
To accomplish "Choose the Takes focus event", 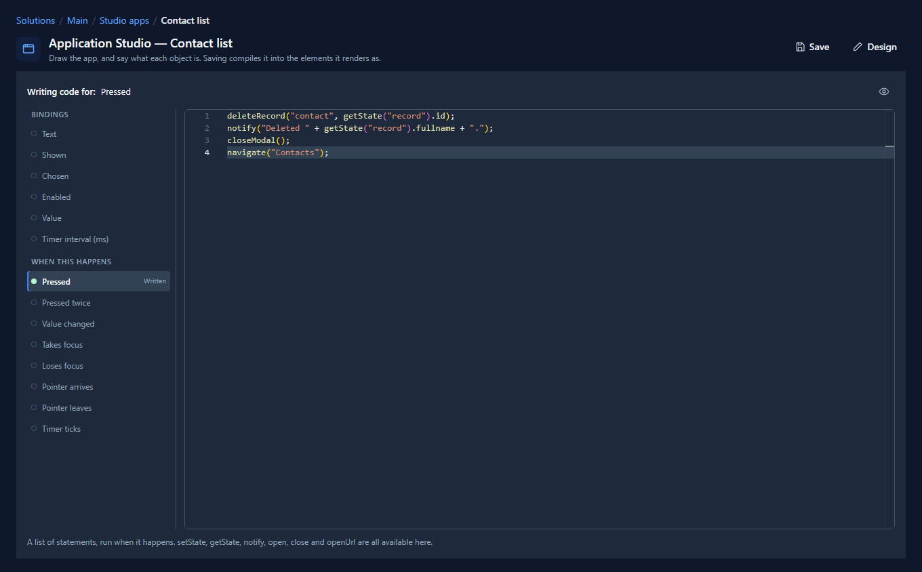I will pyautogui.click(x=98, y=345).
